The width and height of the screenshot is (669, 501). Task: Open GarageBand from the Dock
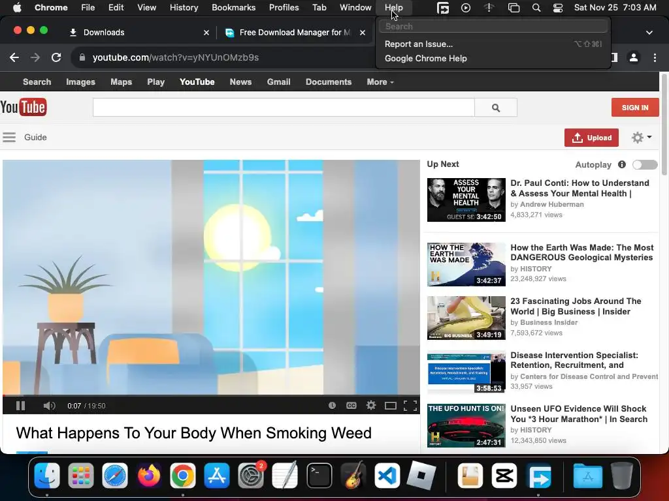click(353, 476)
